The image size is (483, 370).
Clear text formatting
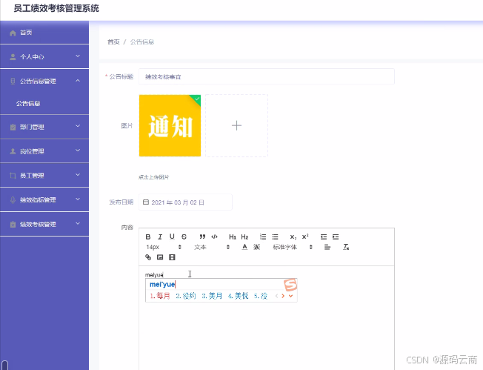(x=346, y=247)
